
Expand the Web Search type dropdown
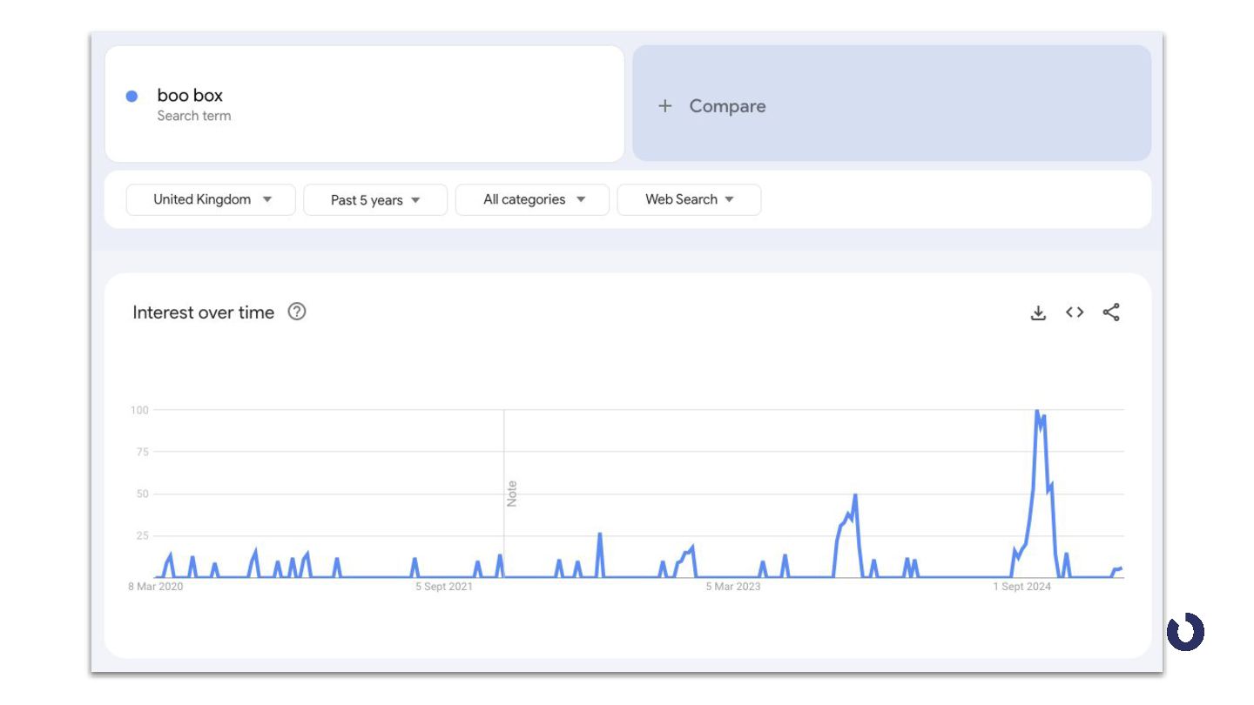689,199
